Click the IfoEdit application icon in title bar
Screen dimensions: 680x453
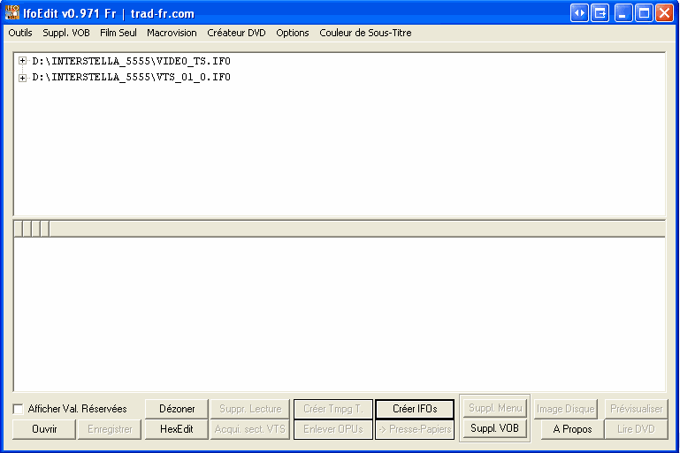coord(12,13)
